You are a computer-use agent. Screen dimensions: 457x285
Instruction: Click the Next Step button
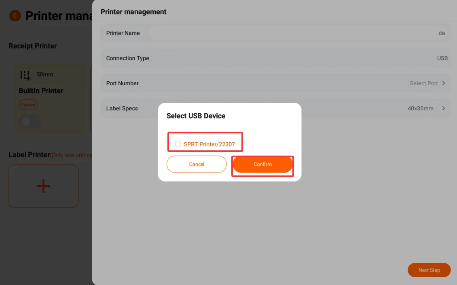pyautogui.click(x=429, y=270)
